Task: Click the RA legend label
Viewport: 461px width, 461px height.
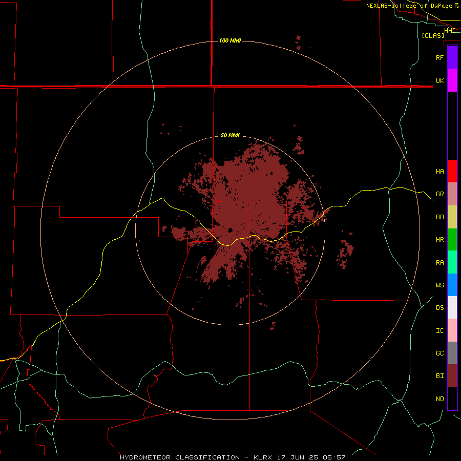Action: (x=439, y=262)
